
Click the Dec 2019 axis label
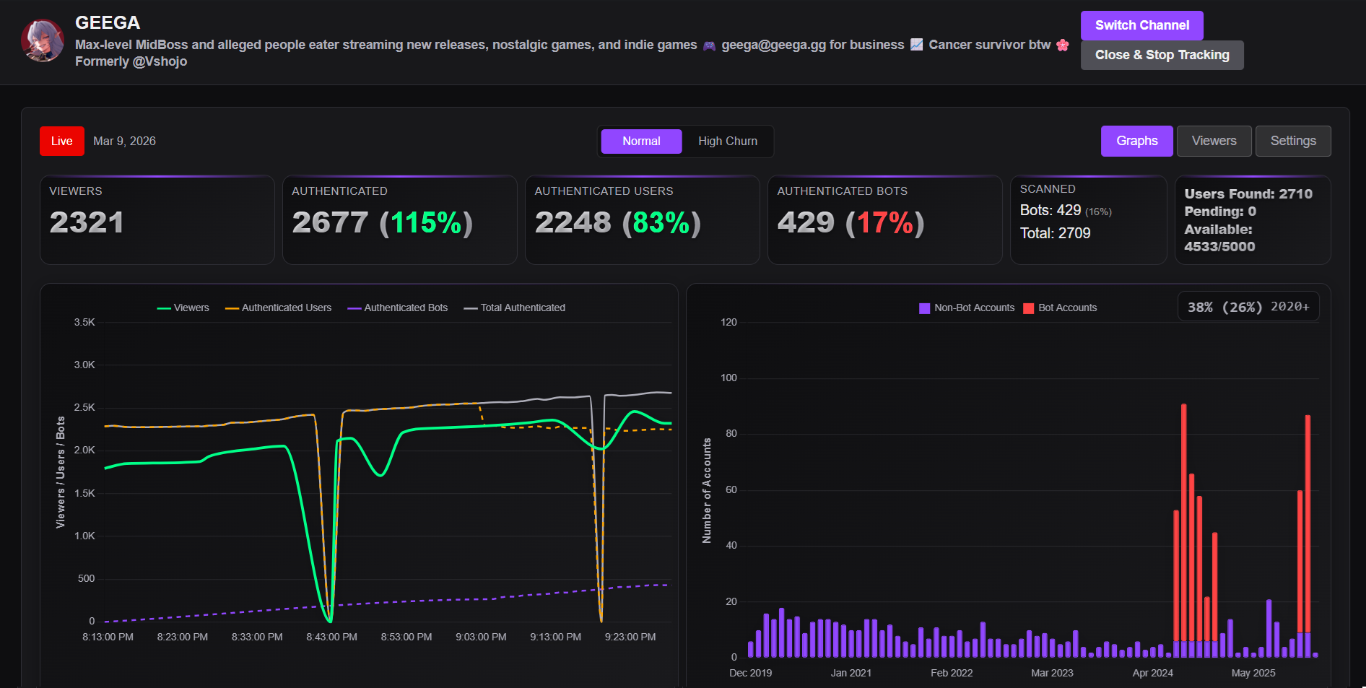[x=751, y=673]
